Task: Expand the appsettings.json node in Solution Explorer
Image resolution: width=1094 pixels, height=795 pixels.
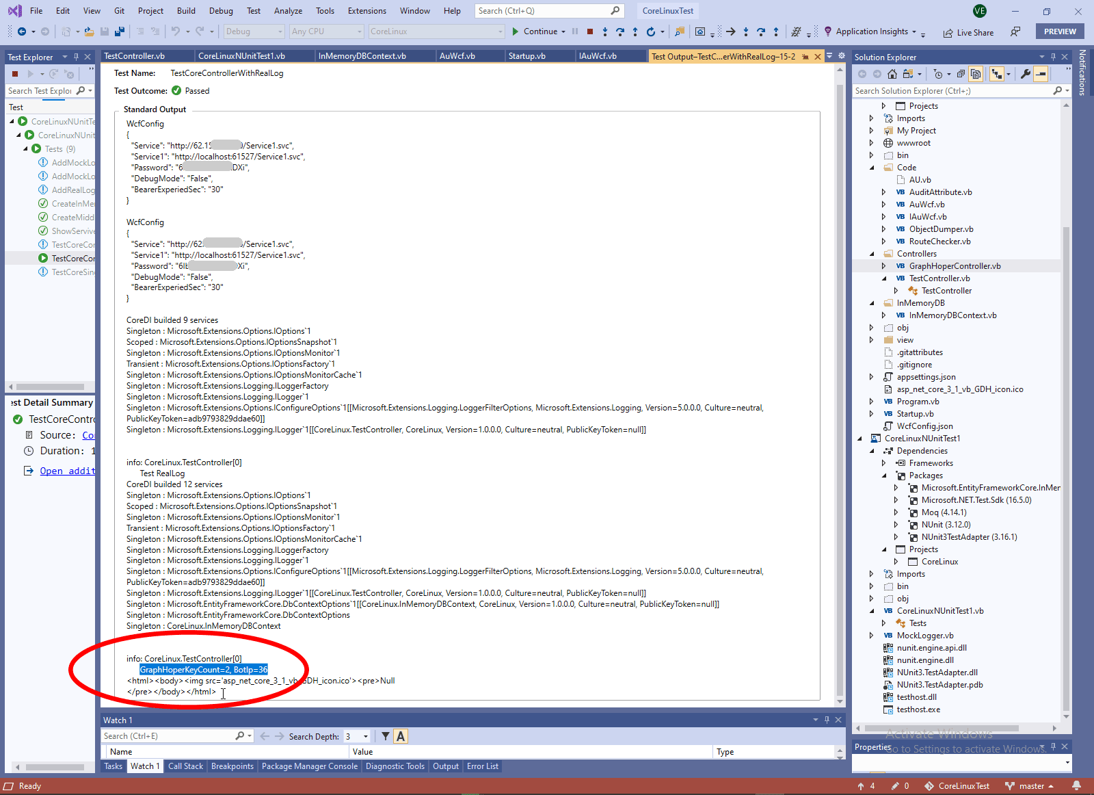Action: click(872, 377)
